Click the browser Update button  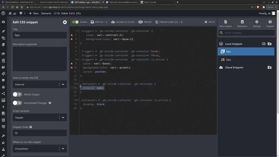(x=272, y=7)
